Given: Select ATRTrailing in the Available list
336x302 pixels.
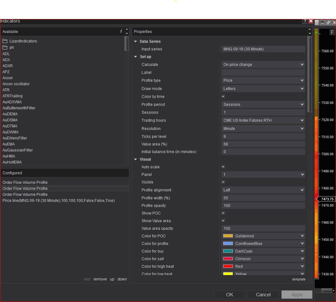Looking at the screenshot, I should (x=12, y=96).
